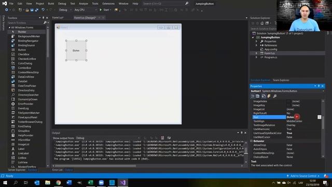Select App.config in Solution Explorer

271,49
